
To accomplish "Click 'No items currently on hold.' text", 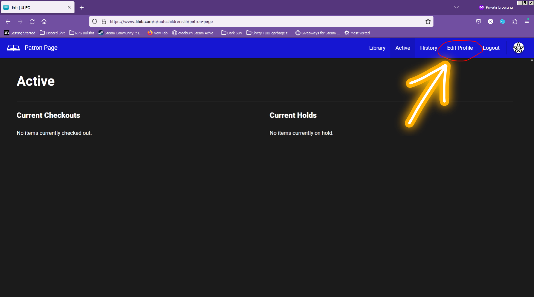I will point(302,133).
